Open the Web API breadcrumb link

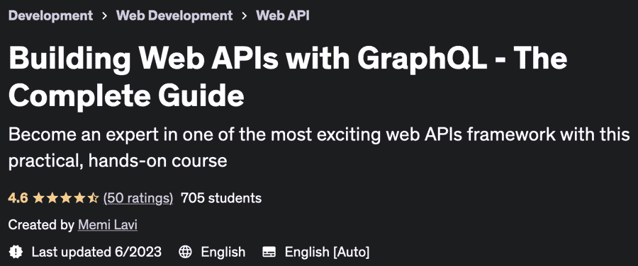282,16
